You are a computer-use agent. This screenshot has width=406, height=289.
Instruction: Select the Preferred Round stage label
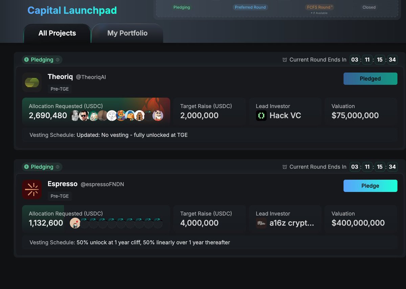pos(250,7)
